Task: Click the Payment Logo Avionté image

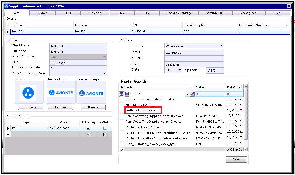Action: point(91,93)
